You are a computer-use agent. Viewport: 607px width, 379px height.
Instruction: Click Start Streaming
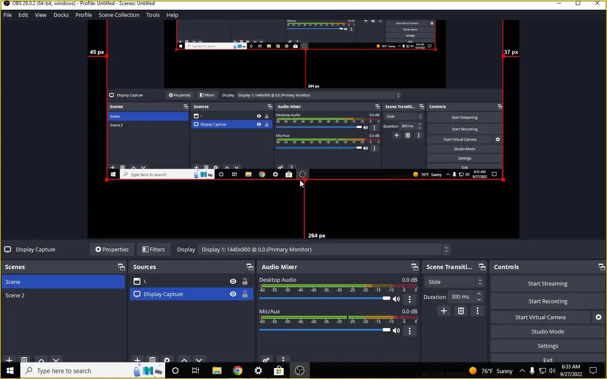click(548, 283)
